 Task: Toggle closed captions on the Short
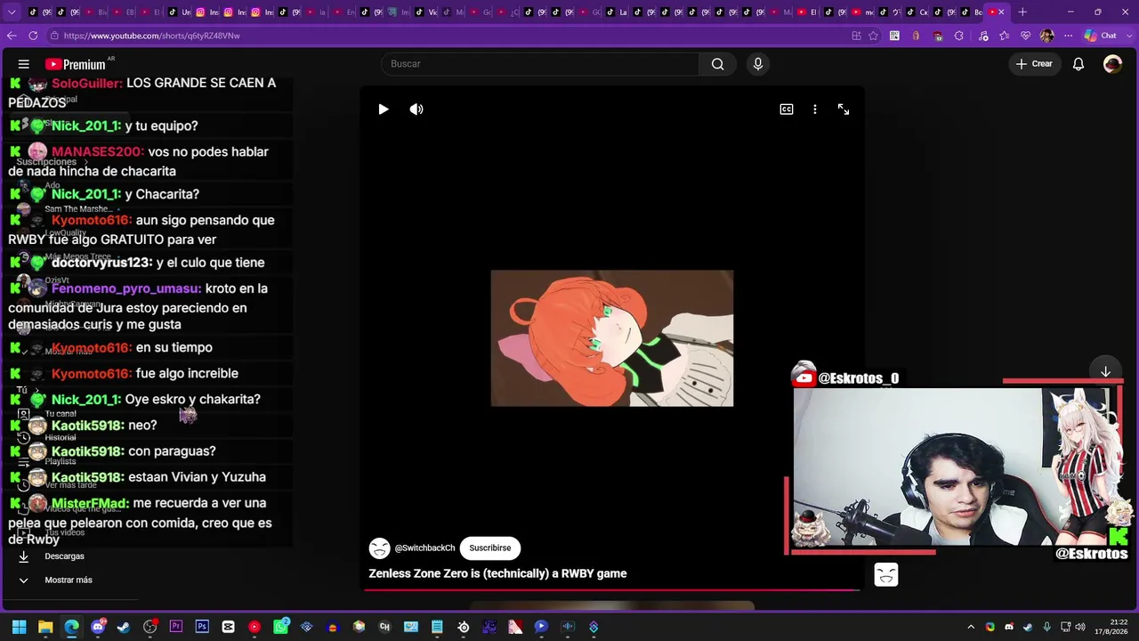tap(787, 110)
